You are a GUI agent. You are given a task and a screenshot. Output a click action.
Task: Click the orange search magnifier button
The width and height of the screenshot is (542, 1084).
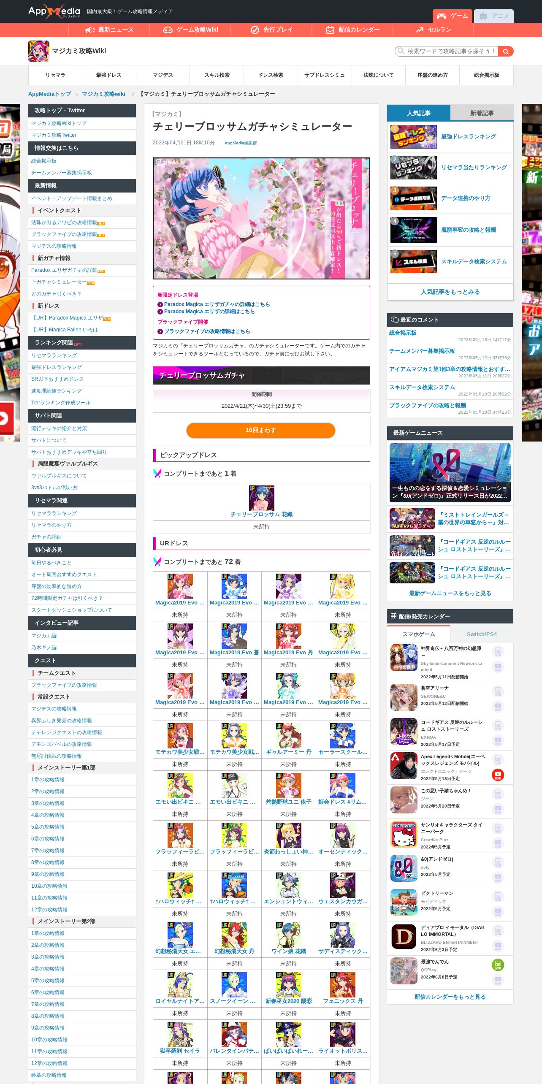coord(505,51)
